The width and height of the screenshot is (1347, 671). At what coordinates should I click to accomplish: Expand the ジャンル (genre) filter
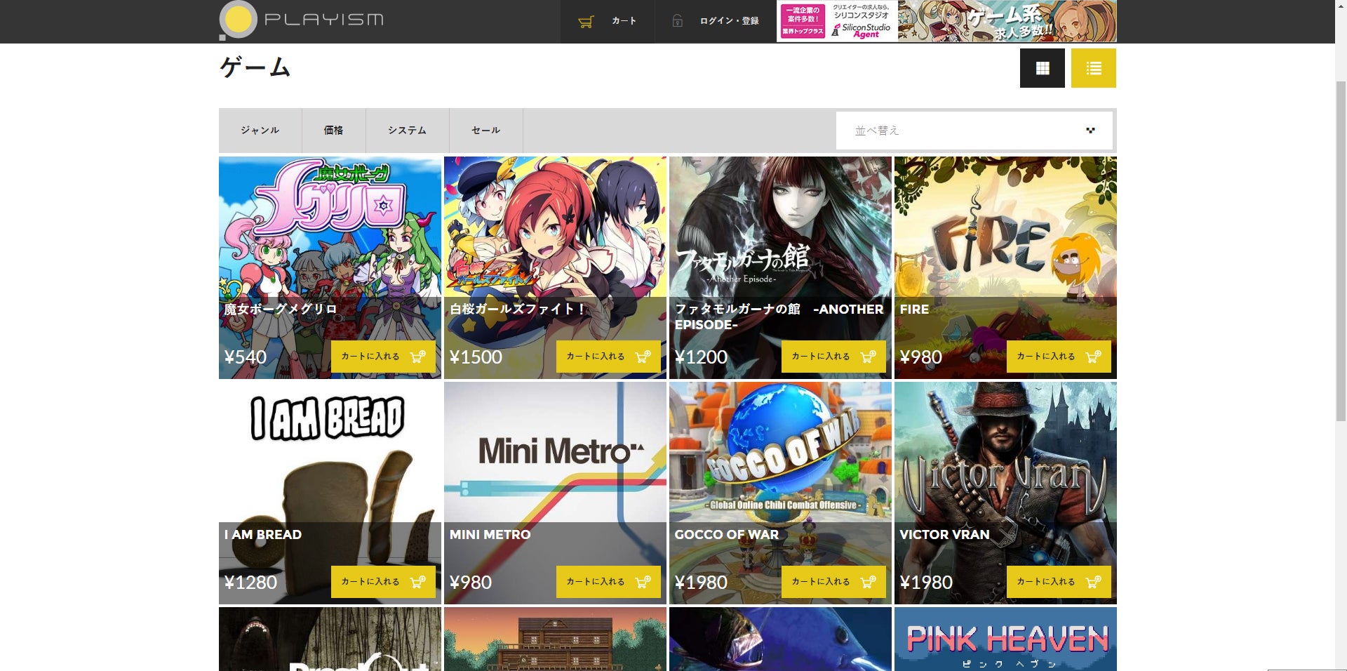(260, 131)
